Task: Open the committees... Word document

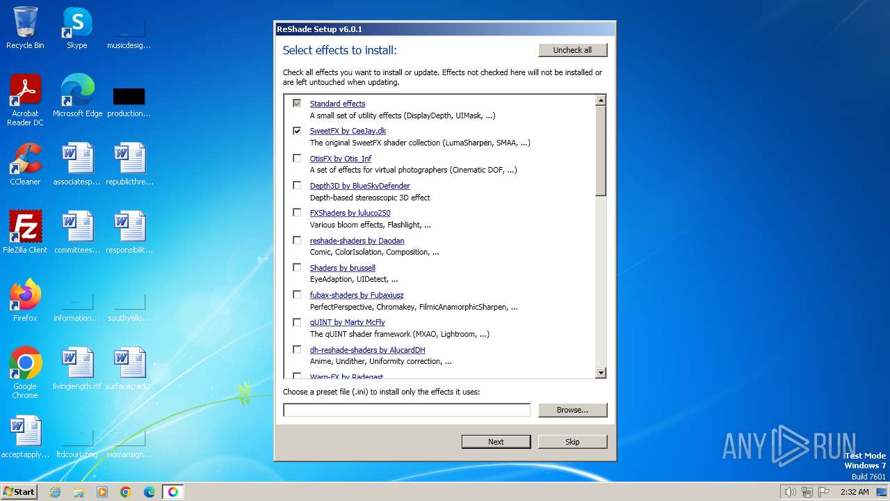Action: 77,232
